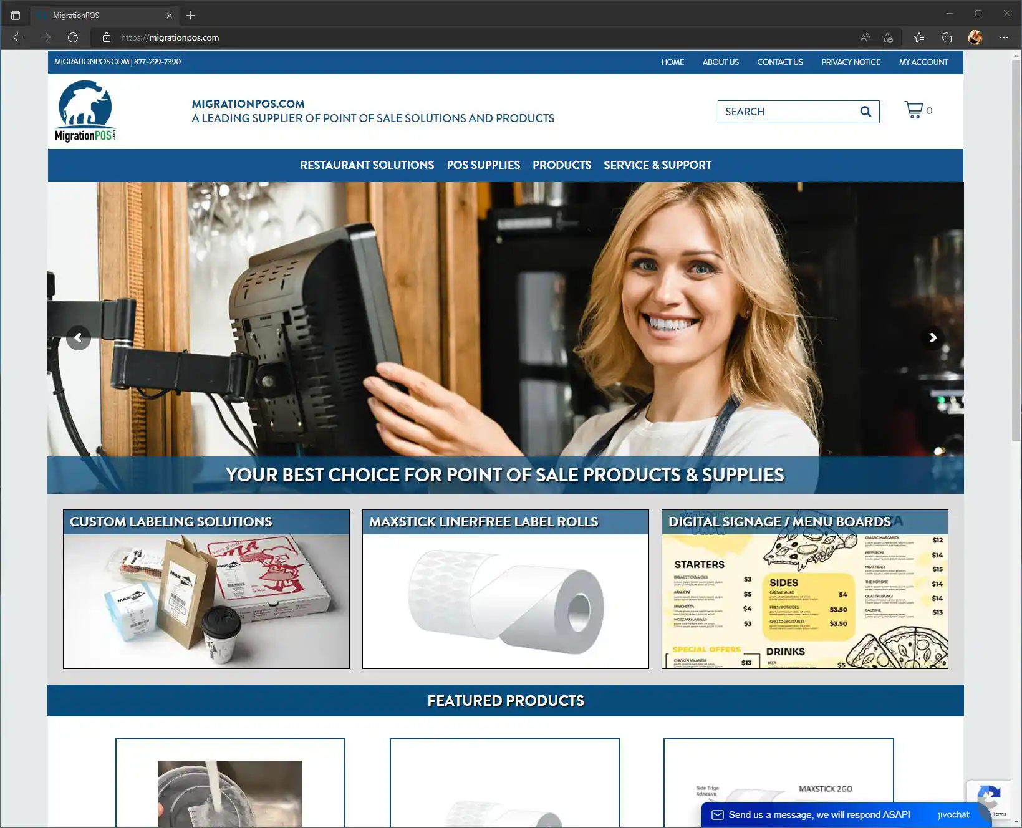Image resolution: width=1022 pixels, height=828 pixels.
Task: Open POS Supplies menu
Action: point(483,165)
